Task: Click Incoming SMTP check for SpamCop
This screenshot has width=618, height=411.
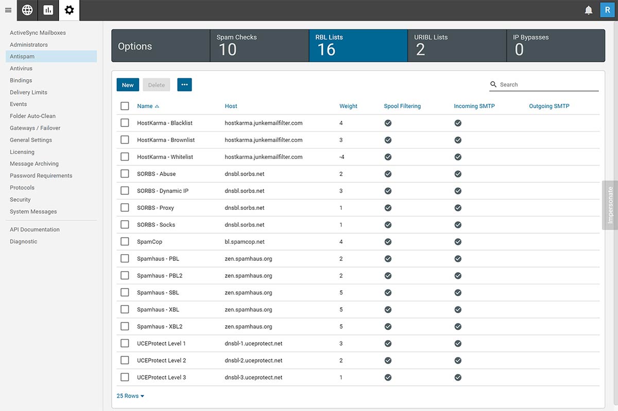Action: click(x=458, y=242)
